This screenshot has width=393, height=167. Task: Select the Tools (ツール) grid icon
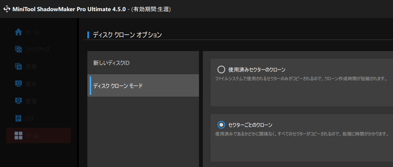pyautogui.click(x=18, y=136)
